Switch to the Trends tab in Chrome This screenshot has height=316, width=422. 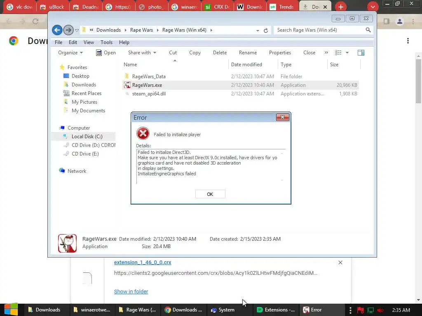point(283,7)
